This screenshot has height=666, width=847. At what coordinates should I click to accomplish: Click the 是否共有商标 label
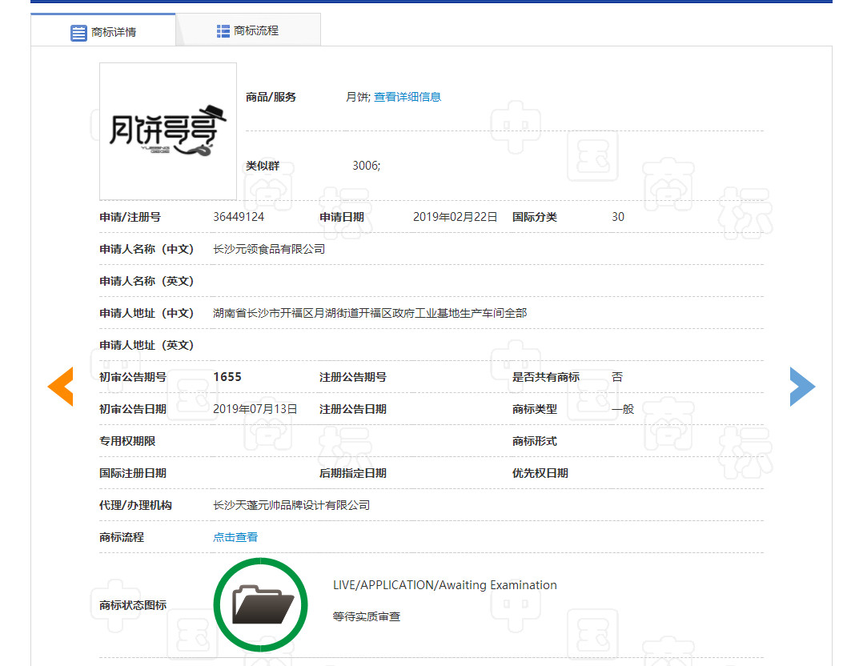pyautogui.click(x=545, y=377)
